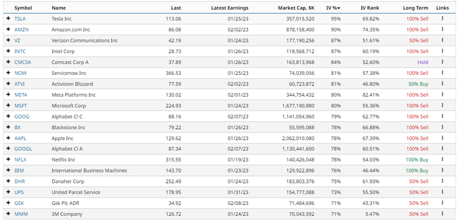Open the links menu for 3M Company
This screenshot has width=466, height=224.
pos(442,214)
